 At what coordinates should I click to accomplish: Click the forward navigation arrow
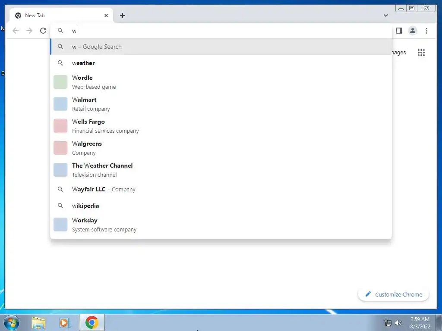(x=29, y=31)
